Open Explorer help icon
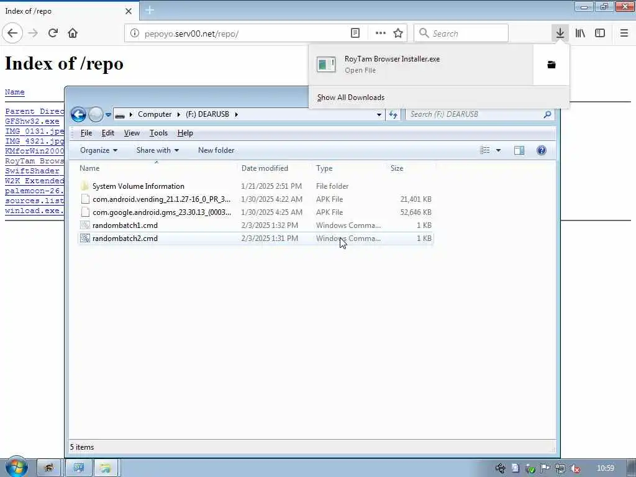 541,150
